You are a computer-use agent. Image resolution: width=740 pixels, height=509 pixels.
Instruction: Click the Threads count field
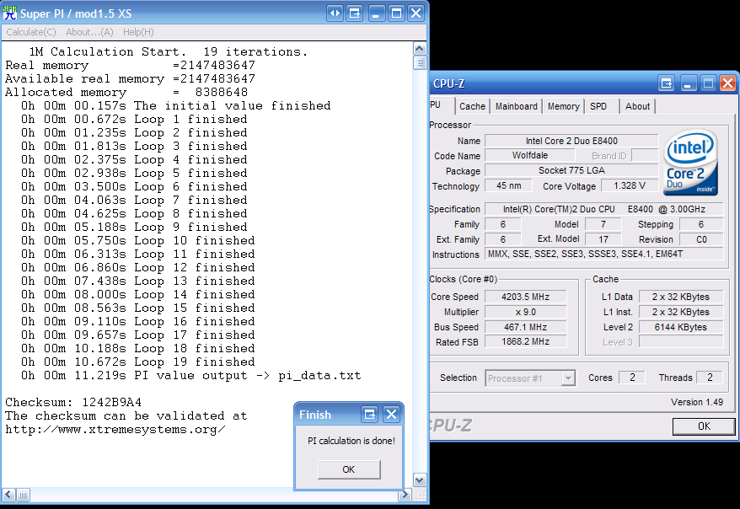click(710, 378)
